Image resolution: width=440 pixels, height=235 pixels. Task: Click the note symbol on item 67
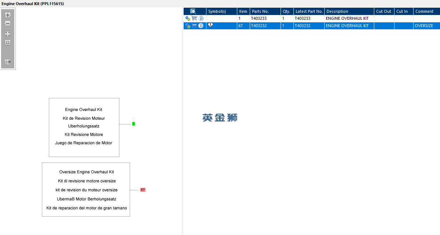pos(210,25)
